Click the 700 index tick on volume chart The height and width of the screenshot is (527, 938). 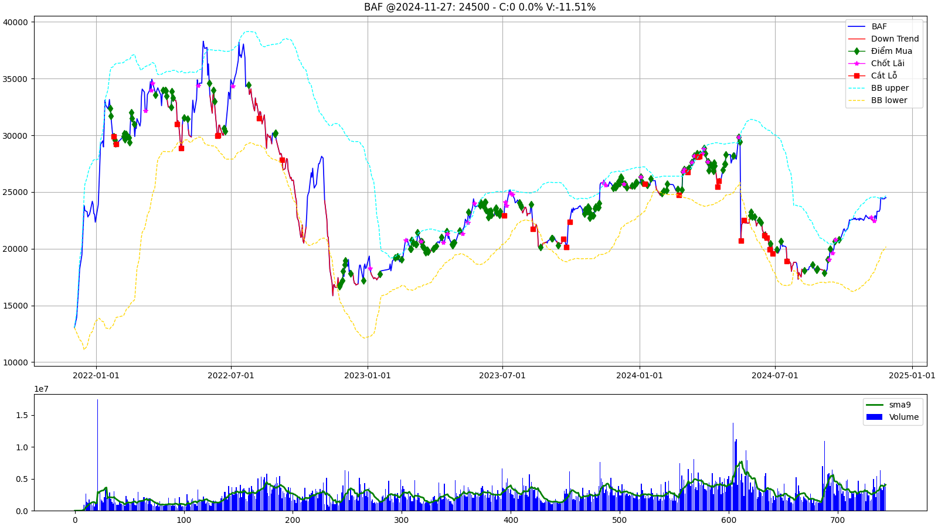point(838,520)
